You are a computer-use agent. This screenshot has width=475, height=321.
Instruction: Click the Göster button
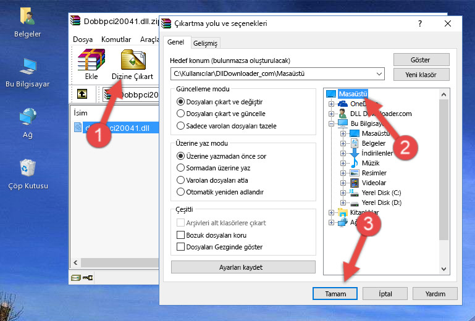421,60
